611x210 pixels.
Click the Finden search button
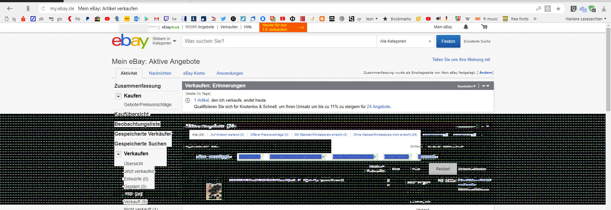click(x=448, y=41)
